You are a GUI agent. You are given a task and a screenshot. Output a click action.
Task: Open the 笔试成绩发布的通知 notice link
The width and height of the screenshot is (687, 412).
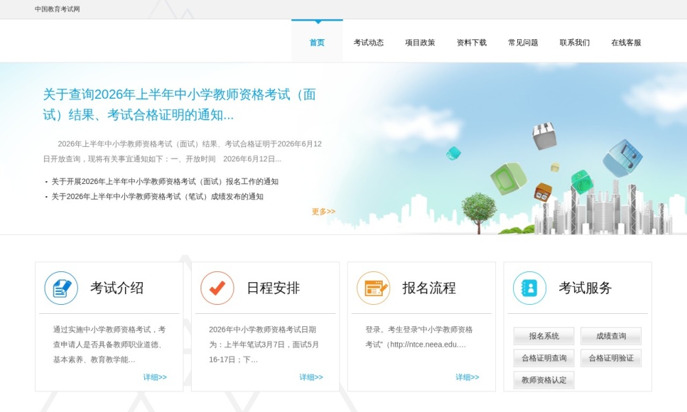click(x=157, y=196)
